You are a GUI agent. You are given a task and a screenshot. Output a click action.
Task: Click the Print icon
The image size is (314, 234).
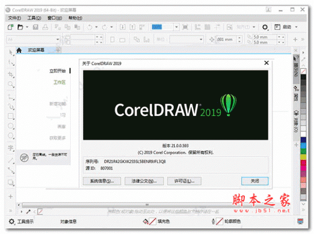tap(45, 27)
